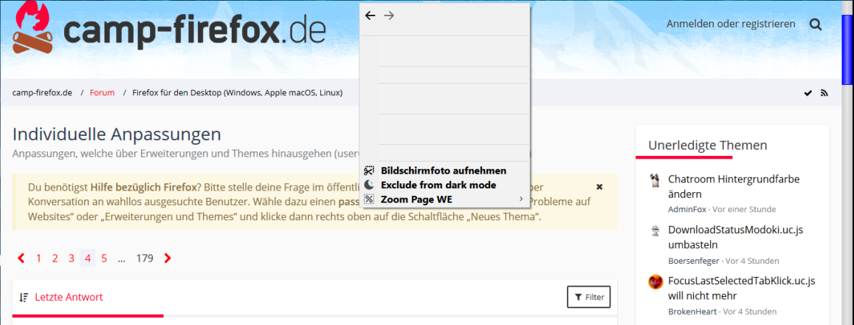The width and height of the screenshot is (854, 325).
Task: Choose Exclude from dark mode
Action: point(445,185)
